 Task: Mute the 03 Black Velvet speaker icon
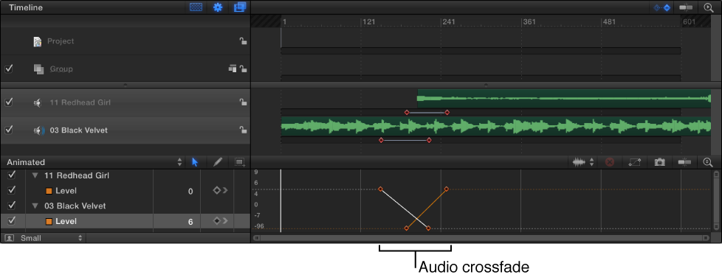(x=38, y=130)
